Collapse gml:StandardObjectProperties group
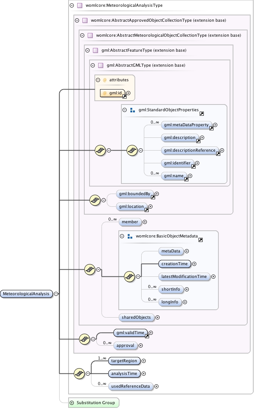Screen dimensions: 254x409 coord(125,110)
